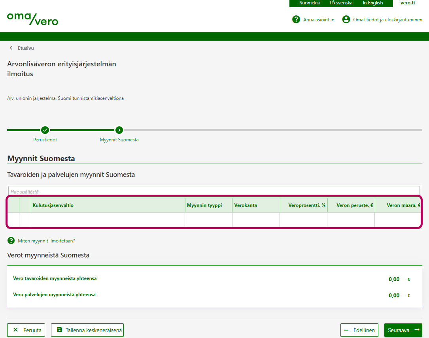Click the back chevron beside Etusivu
Viewport: 429px width, 338px height.
pos(11,48)
